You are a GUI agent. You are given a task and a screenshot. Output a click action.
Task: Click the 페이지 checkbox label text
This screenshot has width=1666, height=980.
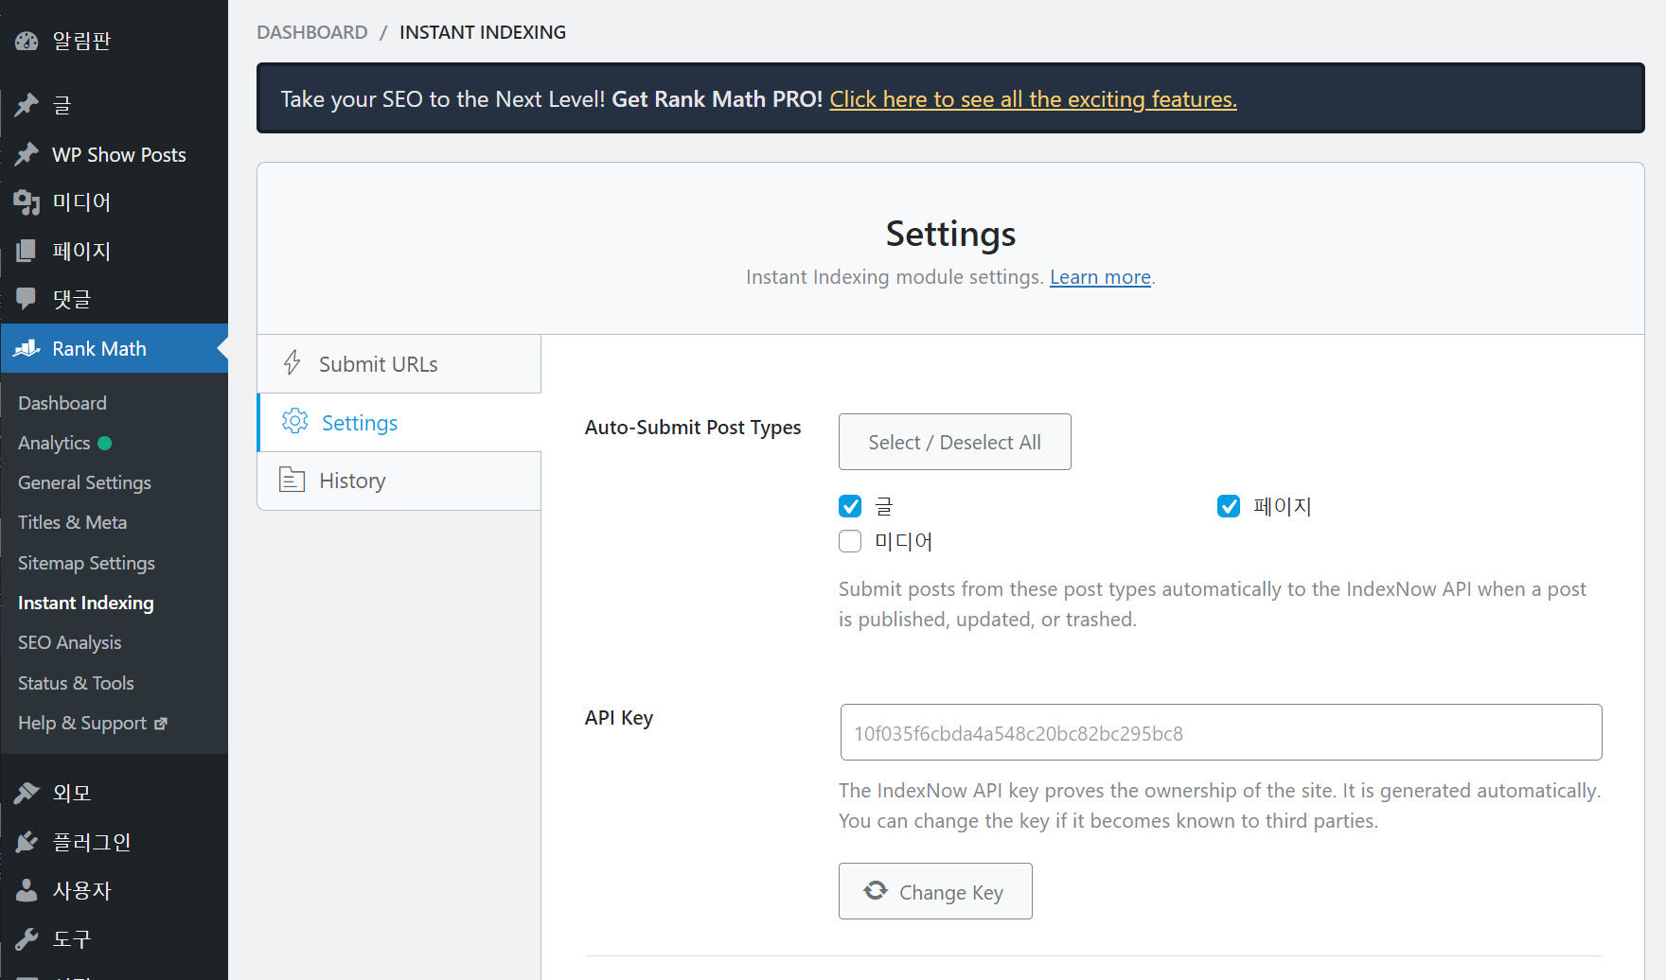pyautogui.click(x=1282, y=506)
